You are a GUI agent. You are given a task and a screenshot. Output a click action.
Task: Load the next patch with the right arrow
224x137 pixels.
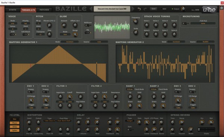point(133,9)
